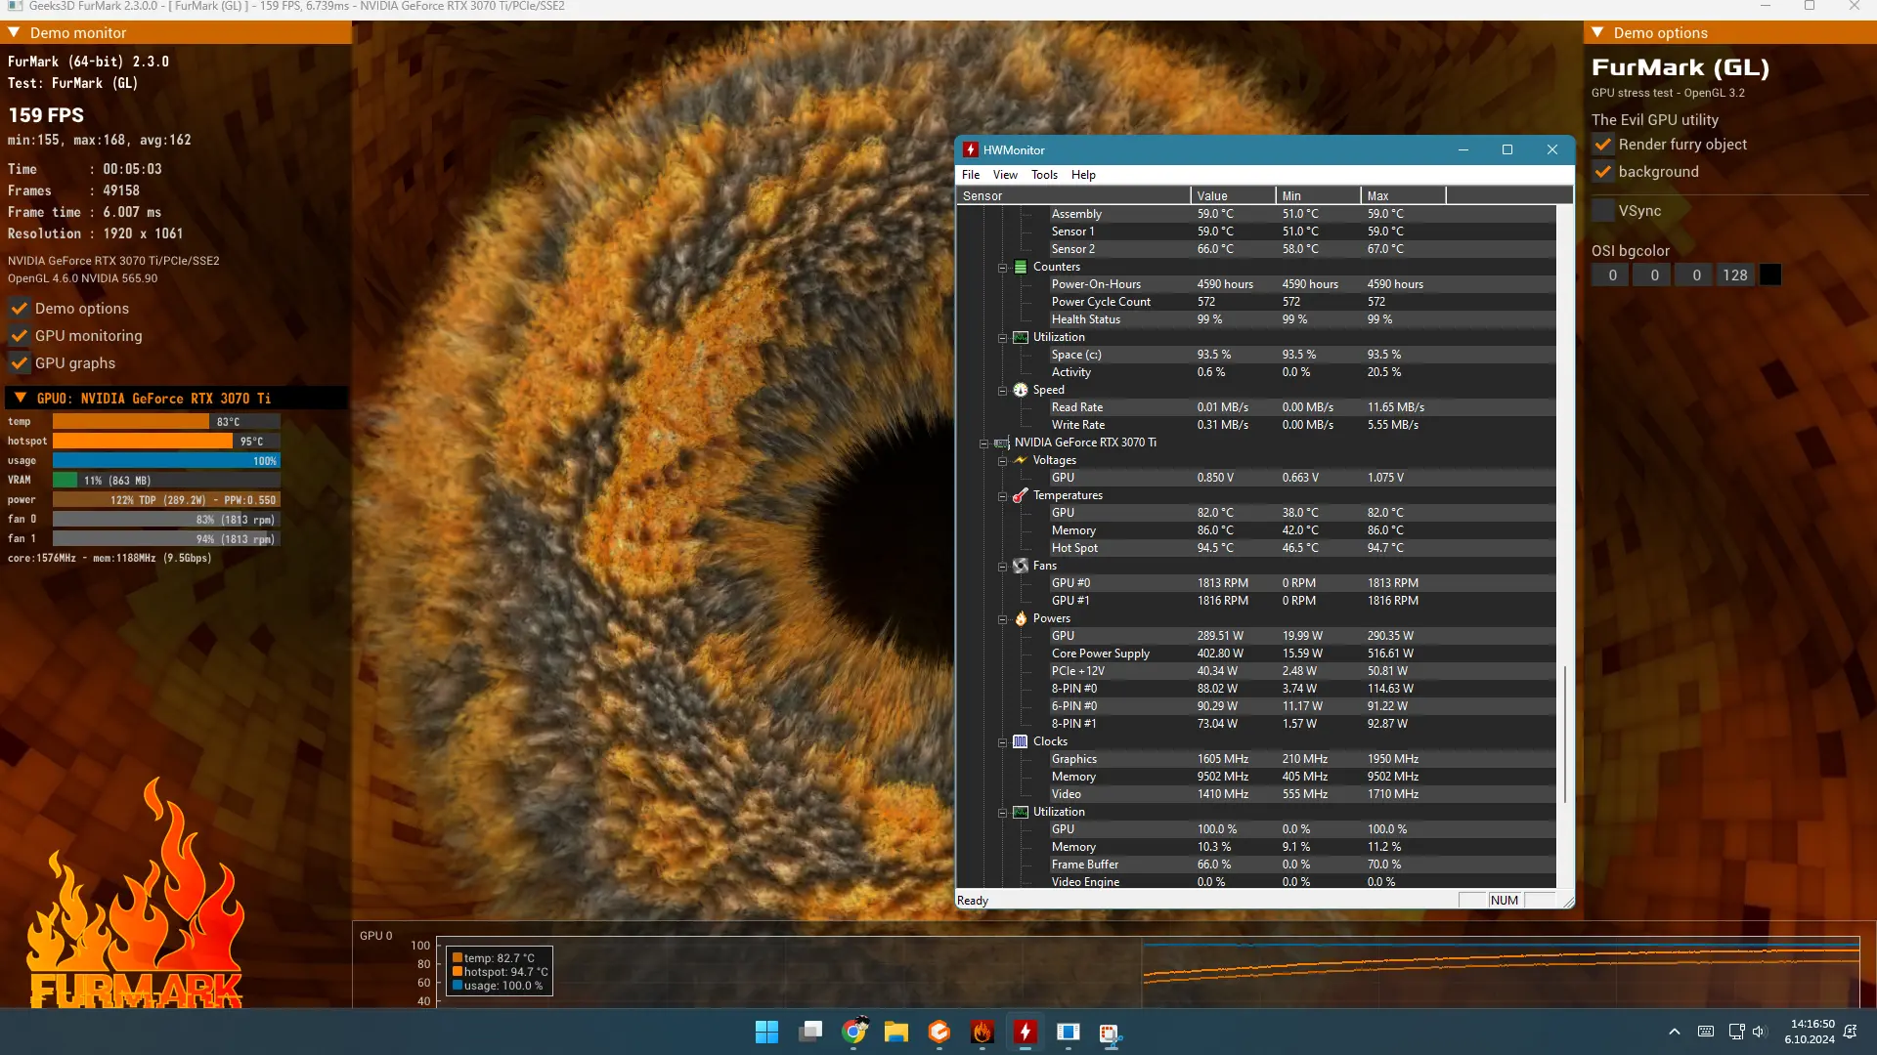Click the Value column header

pyautogui.click(x=1233, y=195)
